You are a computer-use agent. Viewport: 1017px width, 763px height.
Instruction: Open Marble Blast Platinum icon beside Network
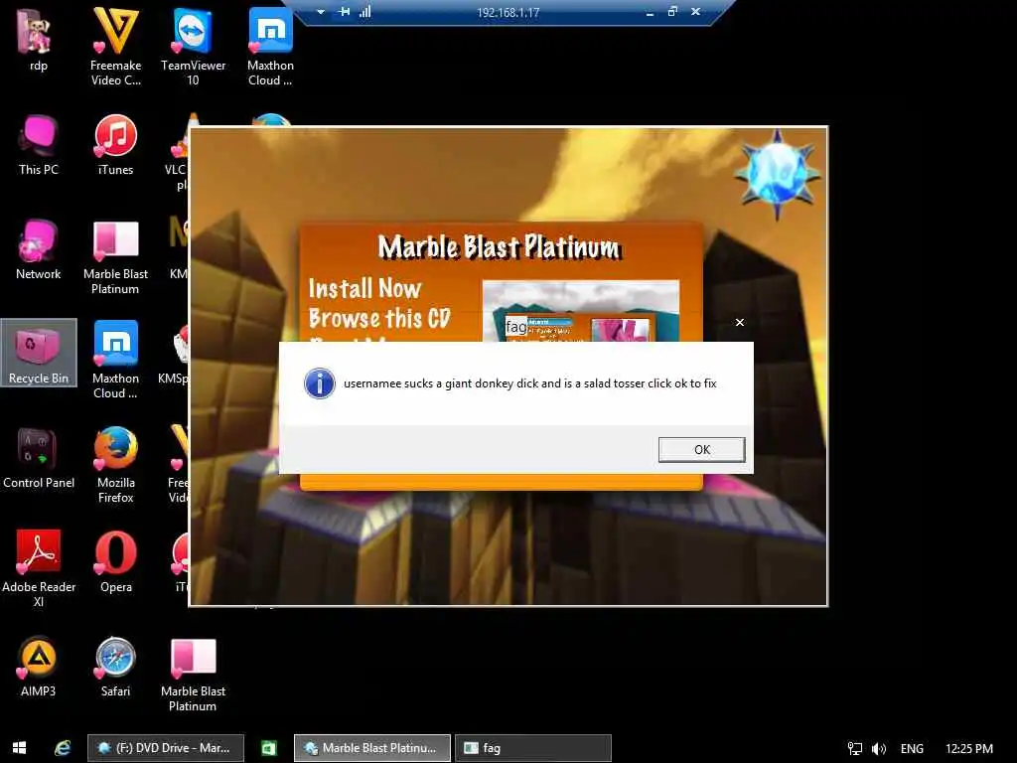115,257
